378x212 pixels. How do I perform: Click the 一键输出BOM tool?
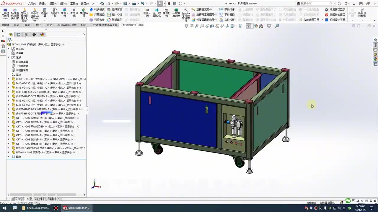(176, 13)
